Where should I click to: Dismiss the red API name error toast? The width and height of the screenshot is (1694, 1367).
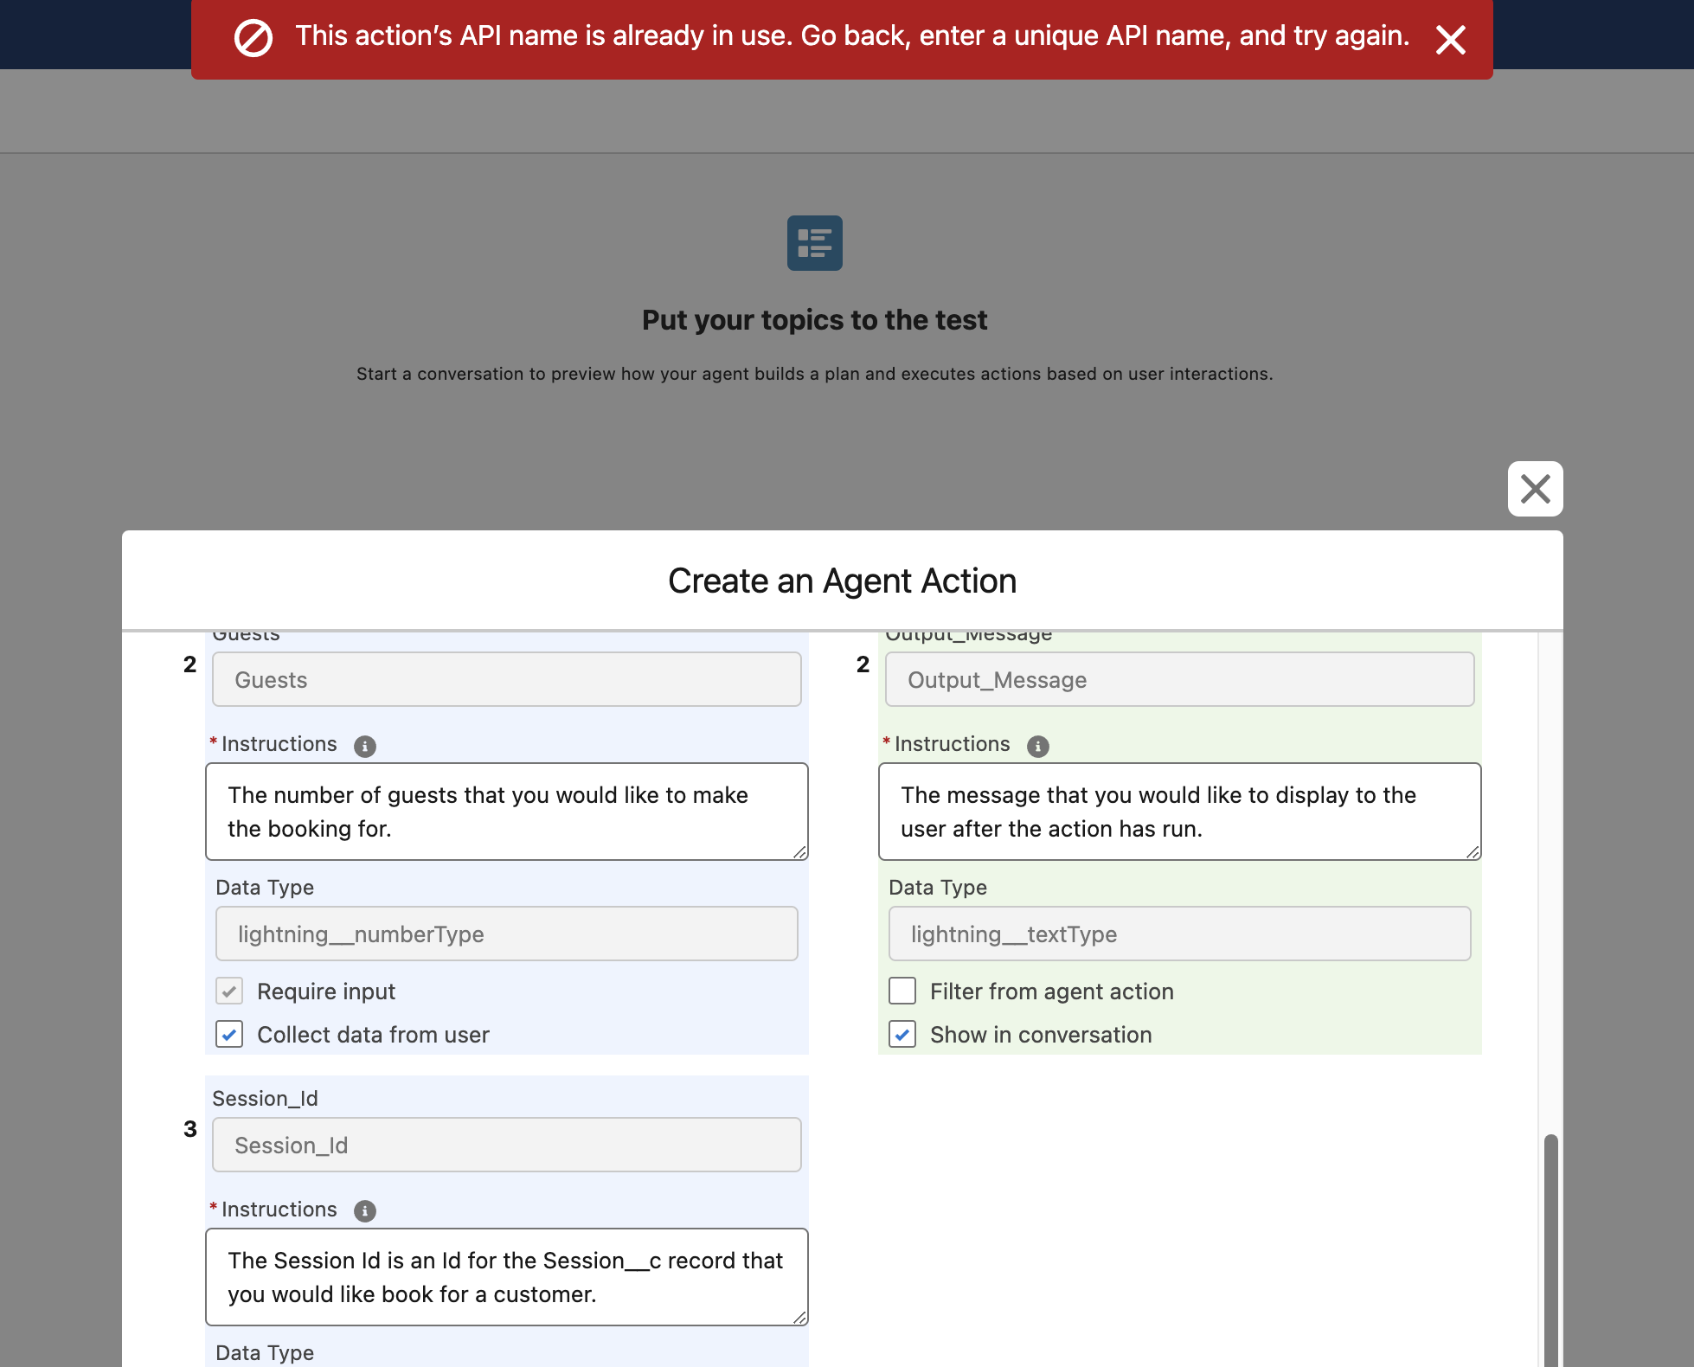(x=1450, y=40)
